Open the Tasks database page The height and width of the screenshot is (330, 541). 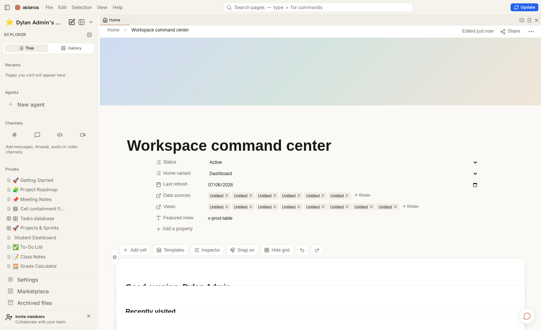(37, 219)
